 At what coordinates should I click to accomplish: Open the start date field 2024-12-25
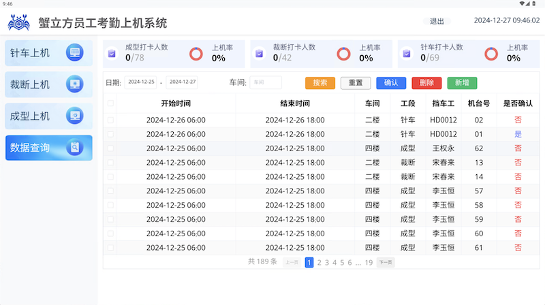[x=141, y=82]
